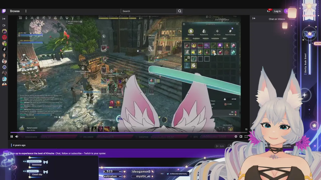Select the Token Exchange tab in the game window
This screenshot has height=180, width=321.
click(x=230, y=32)
